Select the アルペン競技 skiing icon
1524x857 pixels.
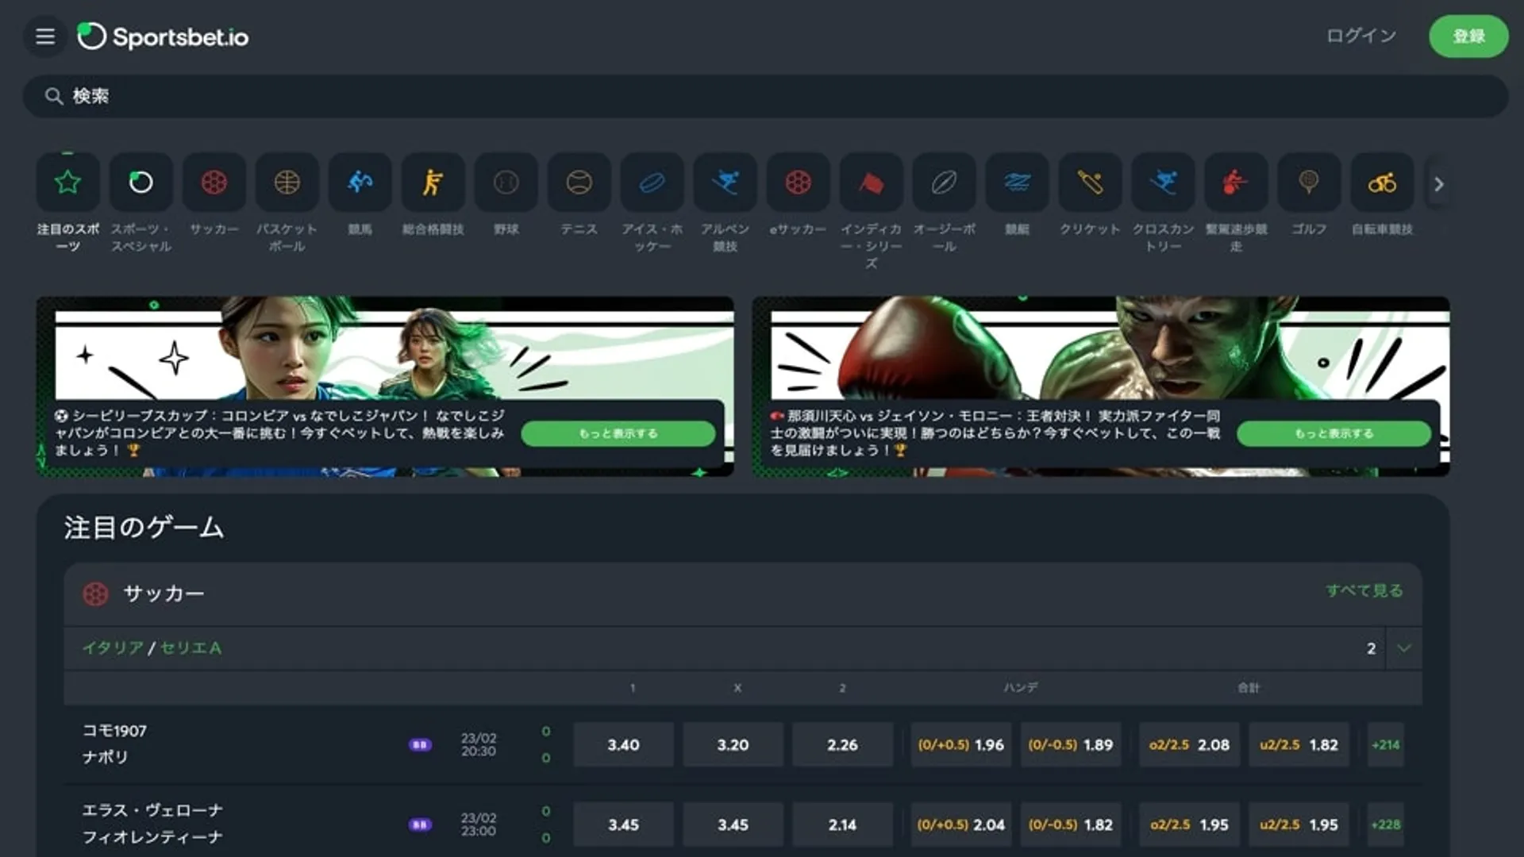pos(725,183)
